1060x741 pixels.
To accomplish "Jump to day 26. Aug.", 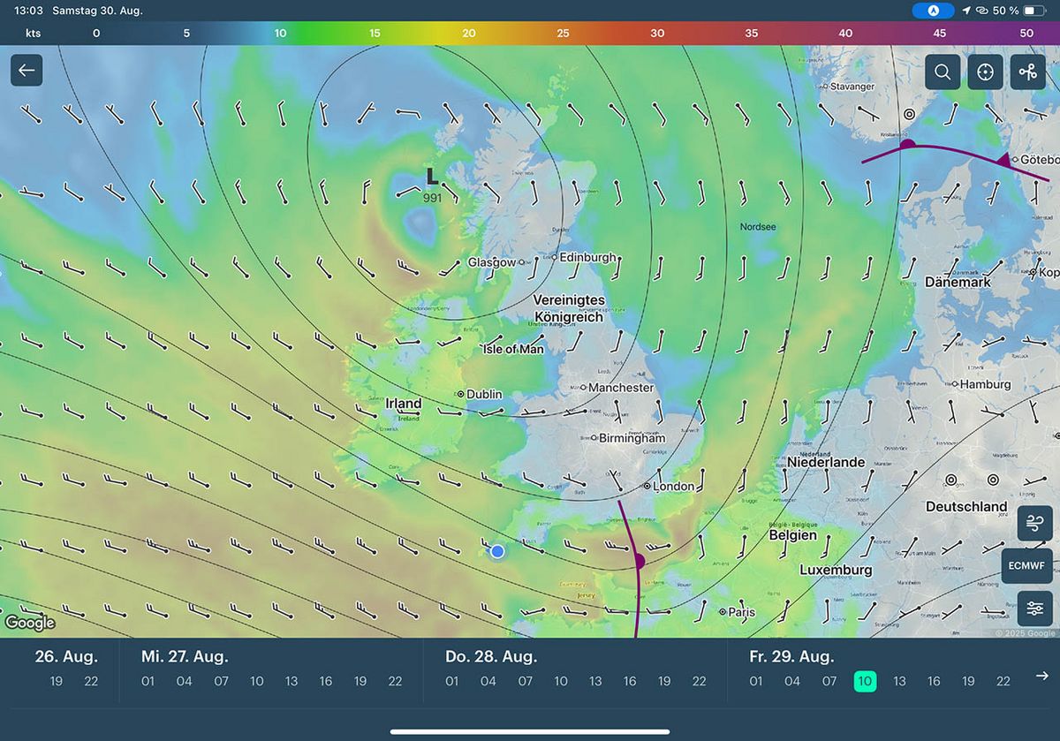I will coord(66,656).
